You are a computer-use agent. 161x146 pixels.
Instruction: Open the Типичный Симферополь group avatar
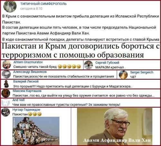coord(10,6)
